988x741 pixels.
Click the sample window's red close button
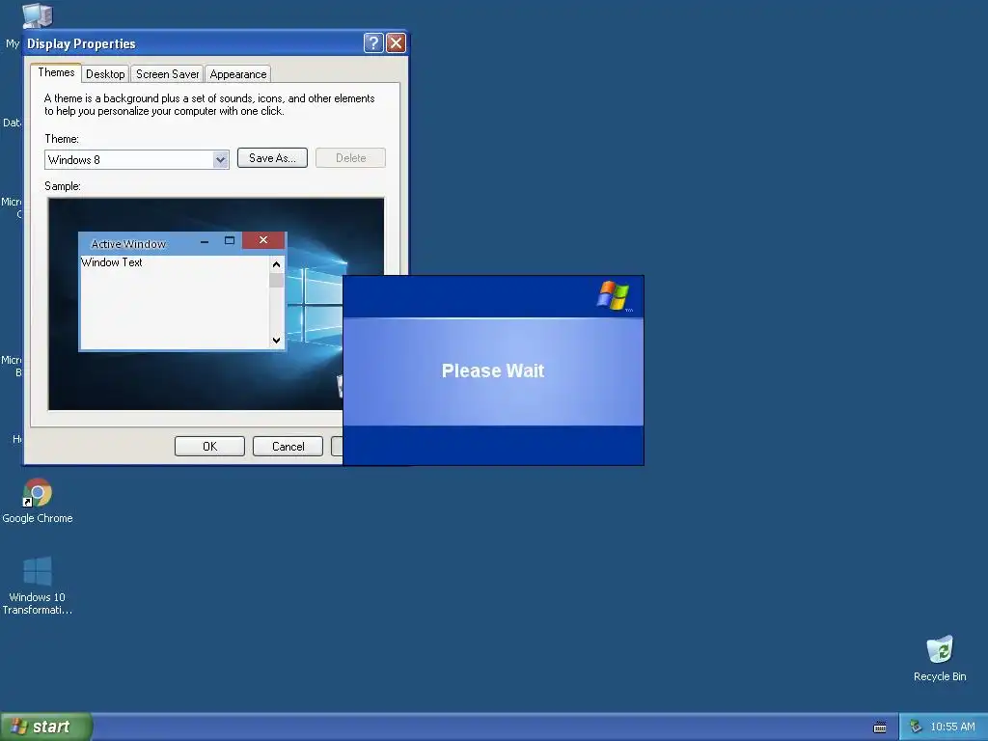coord(263,240)
